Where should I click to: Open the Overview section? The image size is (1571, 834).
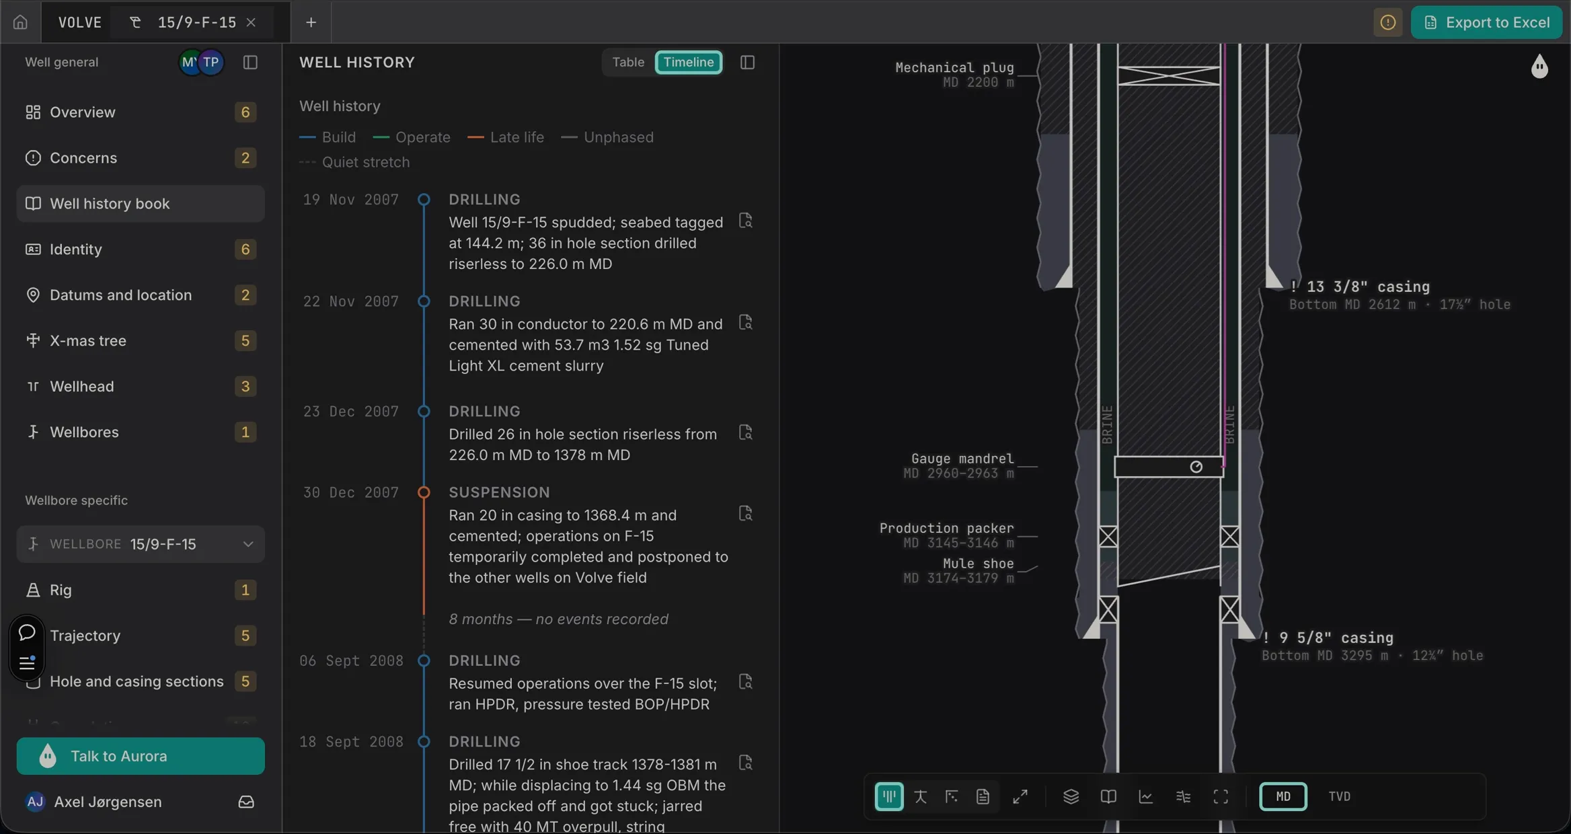click(141, 112)
